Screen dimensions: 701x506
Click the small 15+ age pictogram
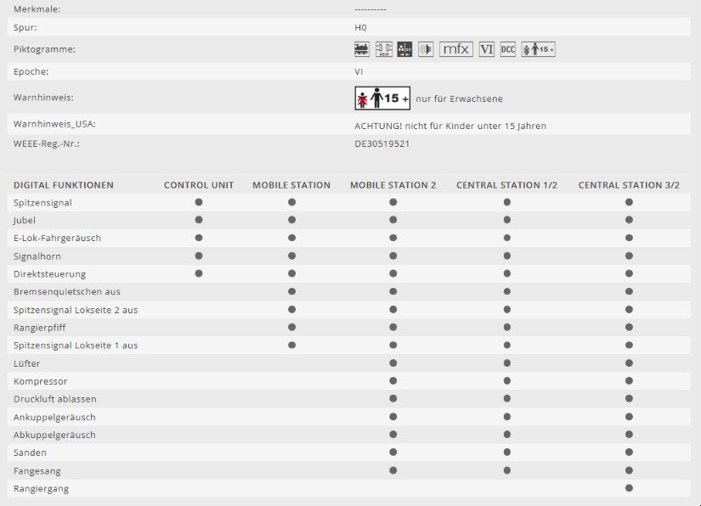point(538,49)
